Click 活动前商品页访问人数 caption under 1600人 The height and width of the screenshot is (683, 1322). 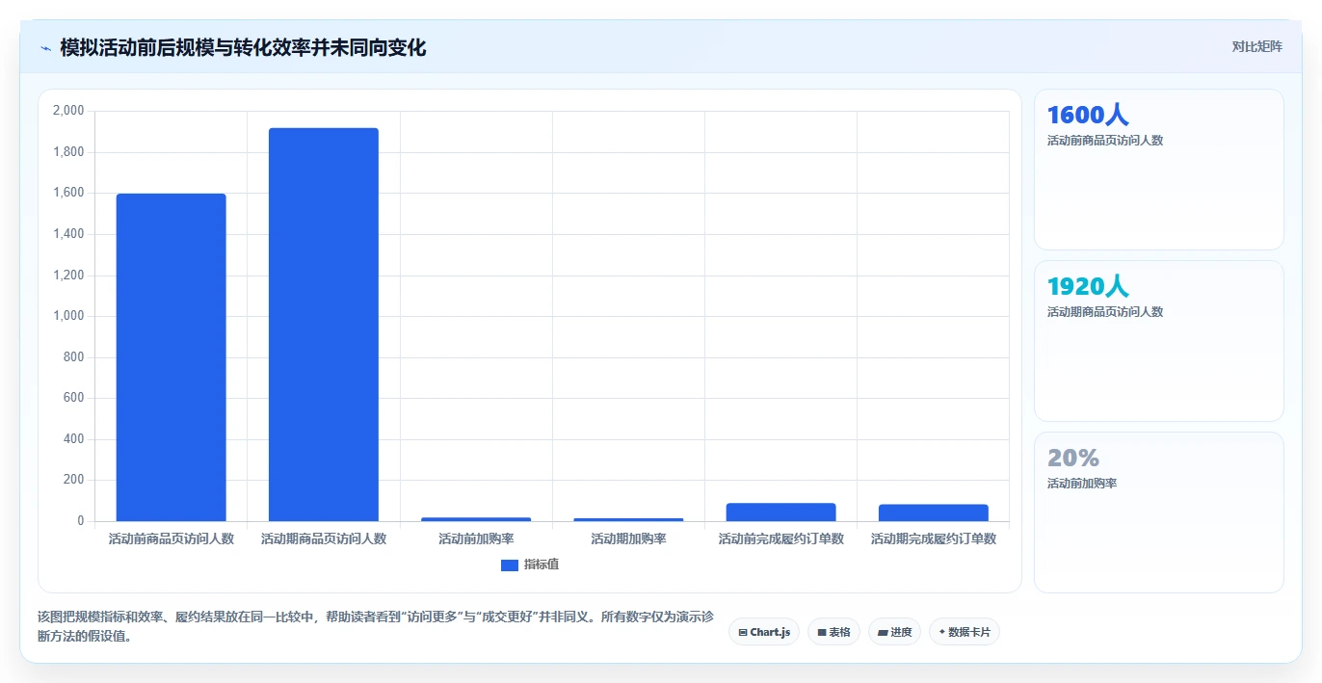tap(1105, 141)
